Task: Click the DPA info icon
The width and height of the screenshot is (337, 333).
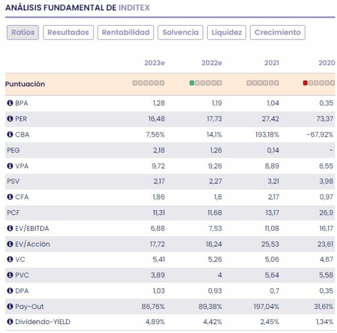Action: (9, 291)
